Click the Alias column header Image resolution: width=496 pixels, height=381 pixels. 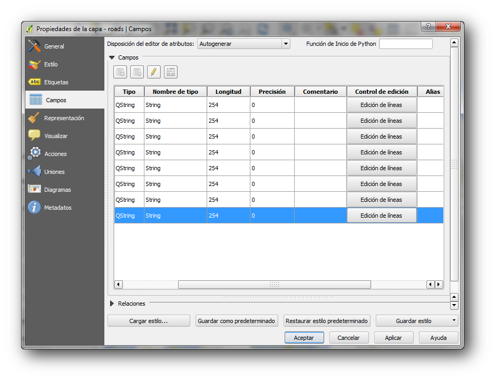tap(431, 92)
